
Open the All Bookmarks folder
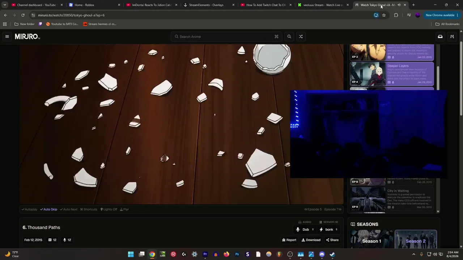coord(447,24)
